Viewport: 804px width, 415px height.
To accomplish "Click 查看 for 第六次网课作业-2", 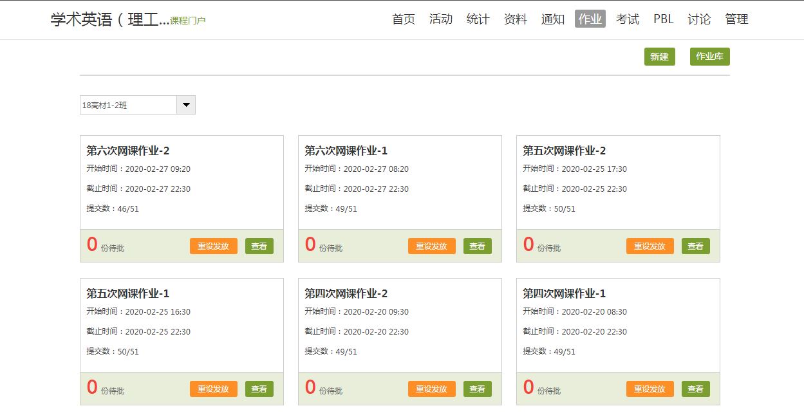I will (259, 246).
